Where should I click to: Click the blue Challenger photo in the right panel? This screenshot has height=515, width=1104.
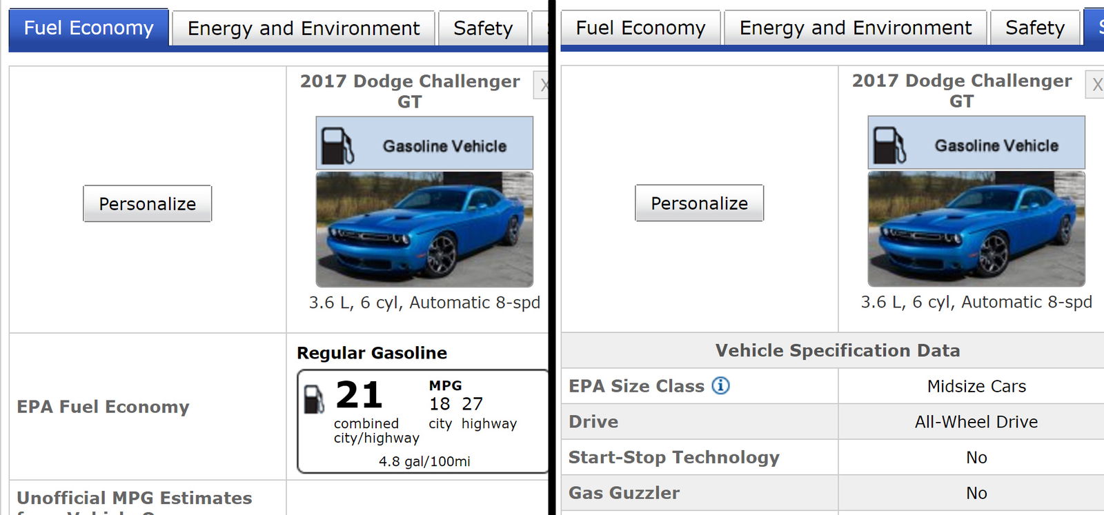(976, 228)
